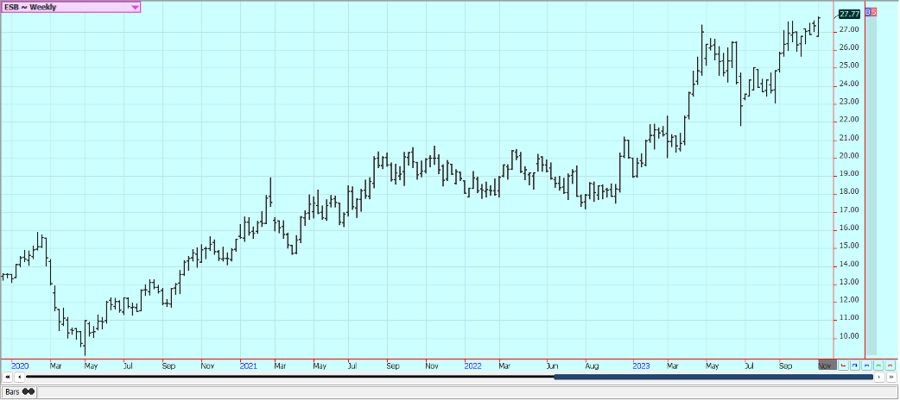This screenshot has width=900, height=400.
Task: Click the red S sell button
Action: [x=874, y=11]
